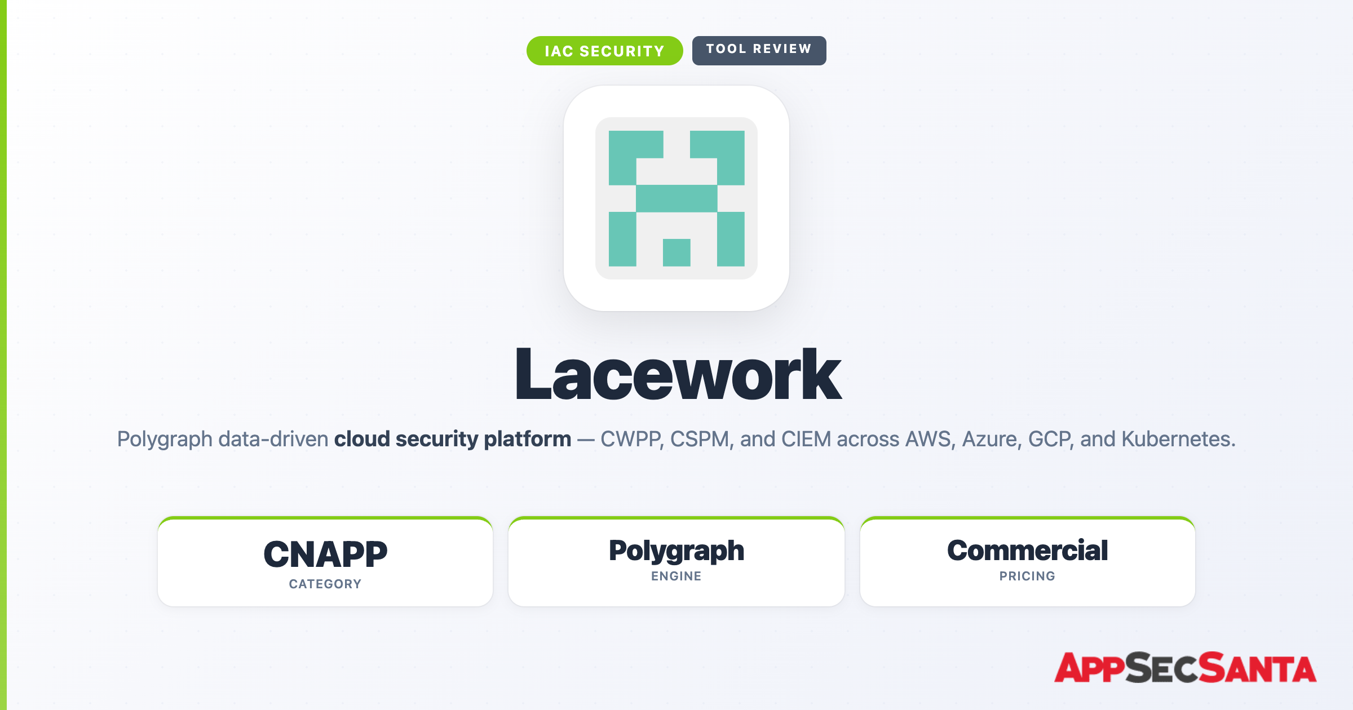Click the Lacework teal pixel logo icon
The width and height of the screenshot is (1353, 710).
(x=676, y=198)
